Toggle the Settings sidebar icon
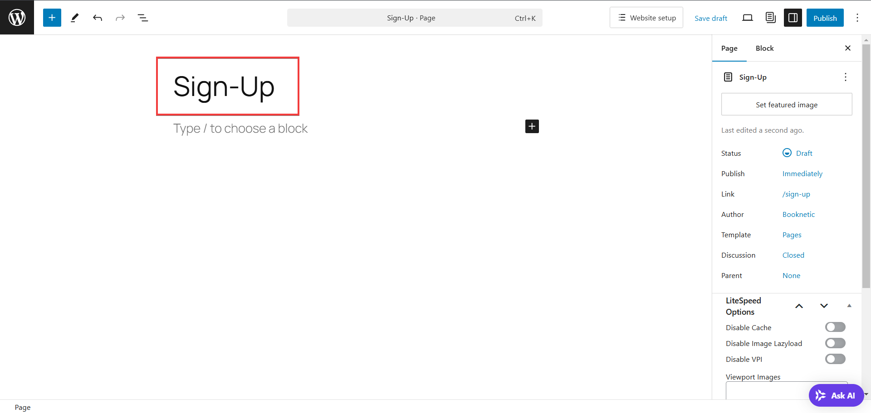871x413 pixels. point(793,18)
